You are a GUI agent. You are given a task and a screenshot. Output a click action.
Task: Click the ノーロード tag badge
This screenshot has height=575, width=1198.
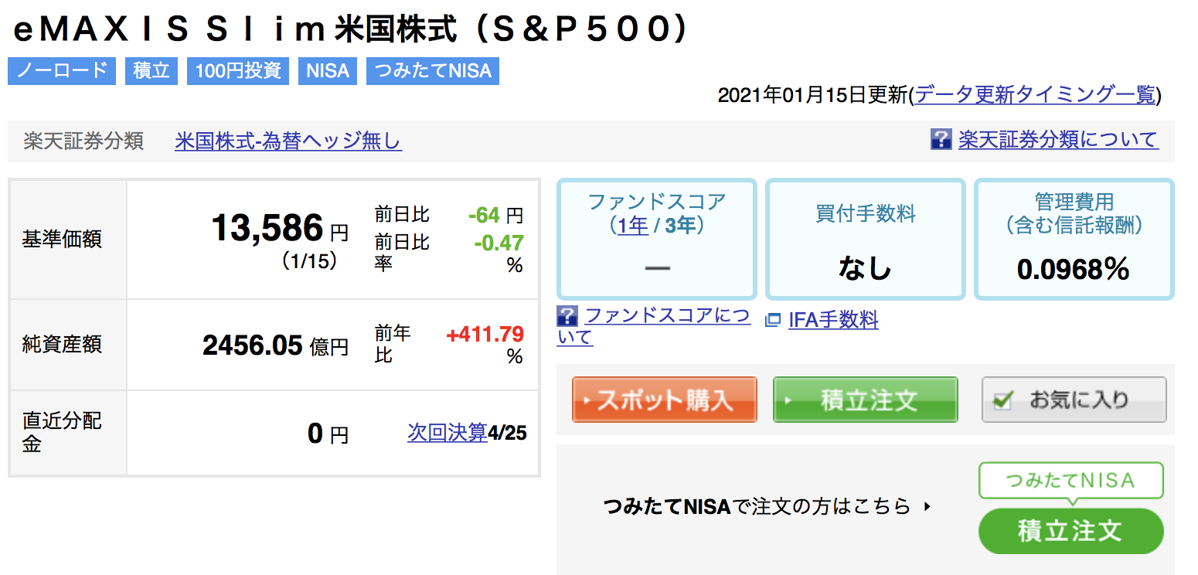pyautogui.click(x=62, y=71)
